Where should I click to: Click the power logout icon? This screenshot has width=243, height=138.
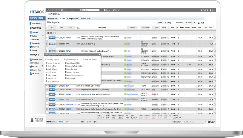(x=213, y=10)
